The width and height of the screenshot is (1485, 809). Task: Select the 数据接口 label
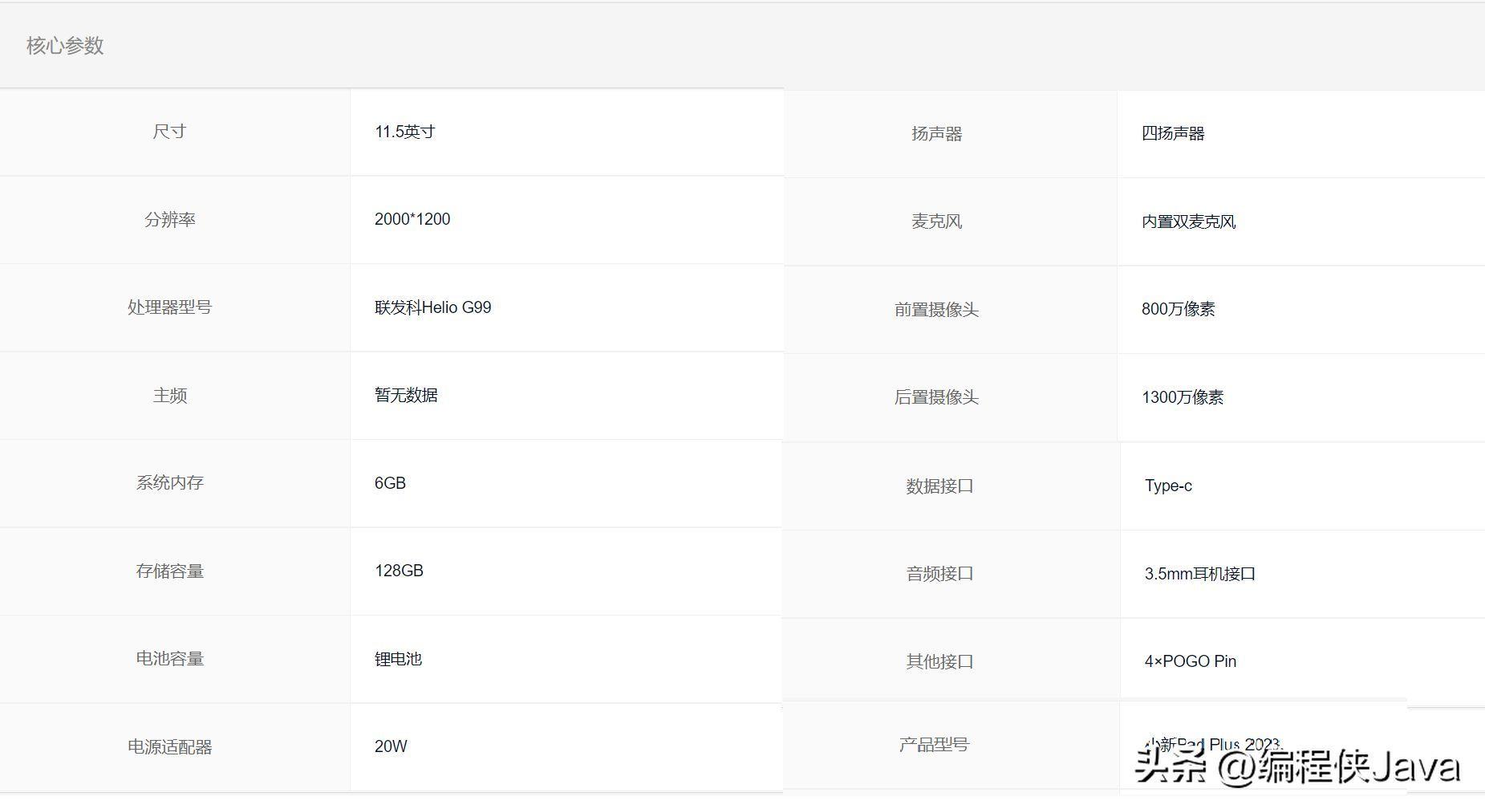tap(939, 486)
